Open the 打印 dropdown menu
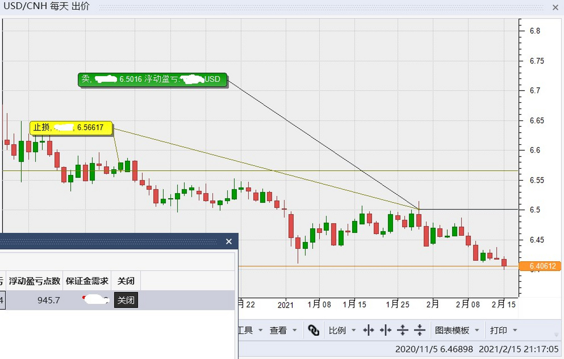 [x=503, y=330]
